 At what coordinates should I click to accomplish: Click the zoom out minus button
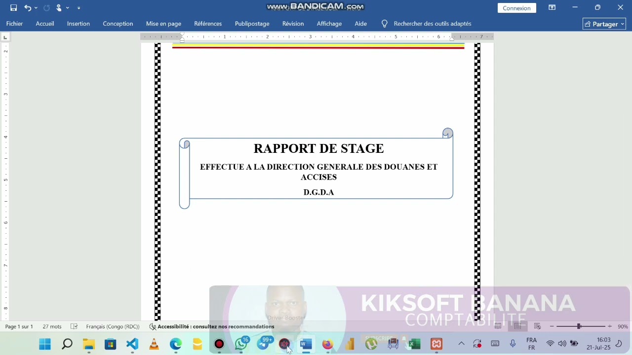(x=552, y=326)
